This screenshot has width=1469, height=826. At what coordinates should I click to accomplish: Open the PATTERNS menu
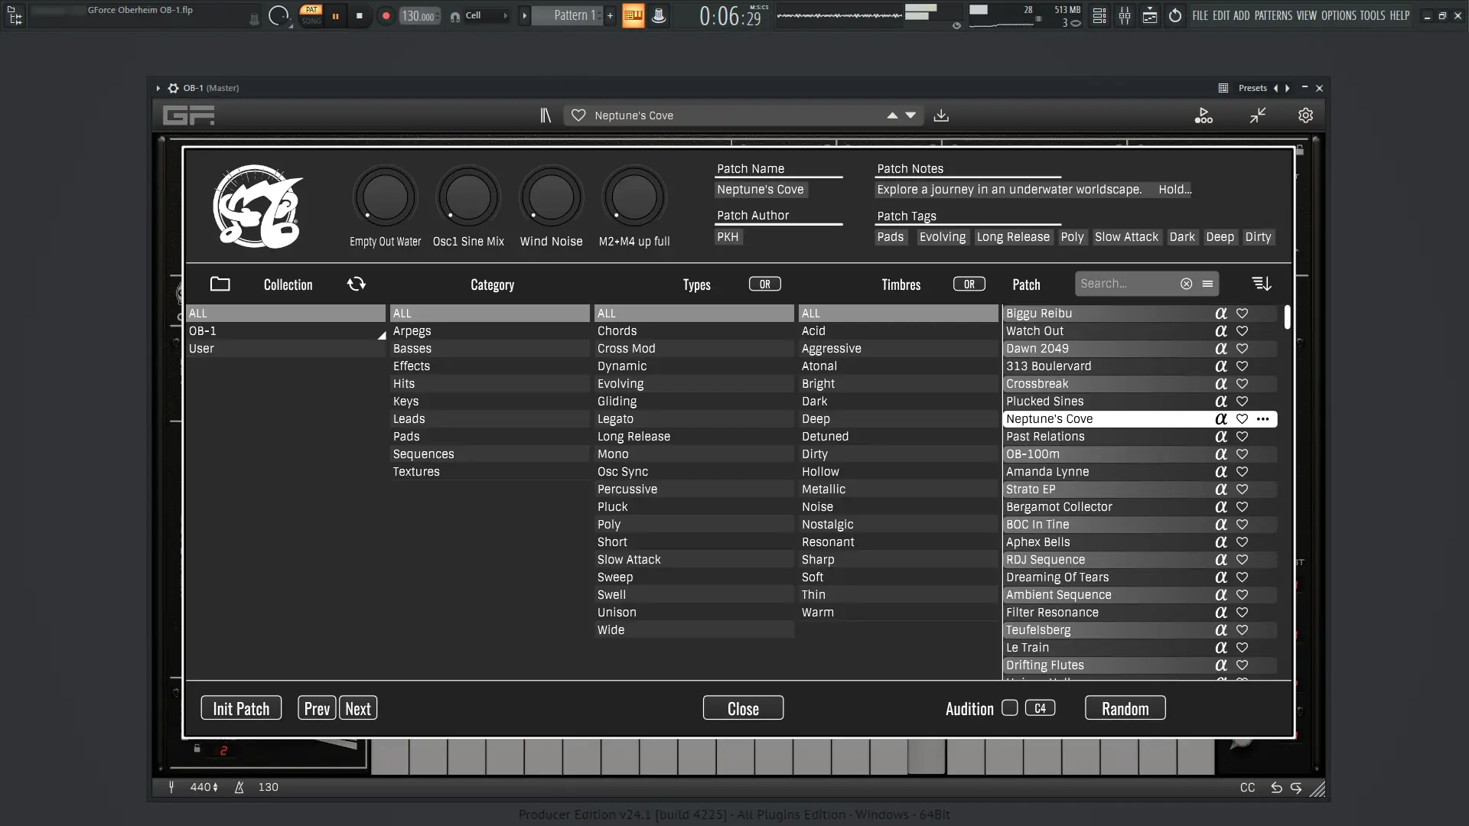tap(1273, 15)
